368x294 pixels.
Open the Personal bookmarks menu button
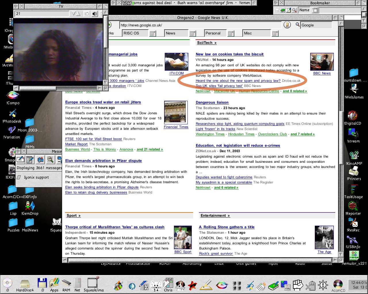pyautogui.click(x=231, y=33)
